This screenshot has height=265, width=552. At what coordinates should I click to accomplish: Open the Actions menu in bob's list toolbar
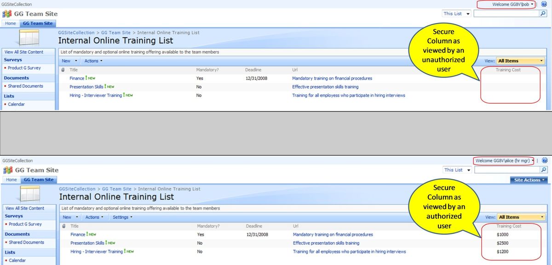[93, 61]
